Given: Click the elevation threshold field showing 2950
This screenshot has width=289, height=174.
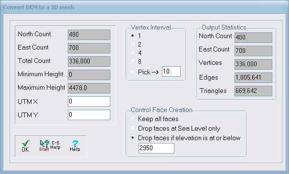Looking at the screenshot, I should (156, 148).
